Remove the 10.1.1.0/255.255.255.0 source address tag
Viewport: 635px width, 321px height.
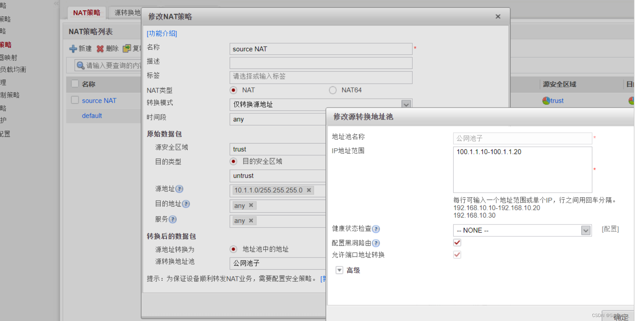[309, 190]
